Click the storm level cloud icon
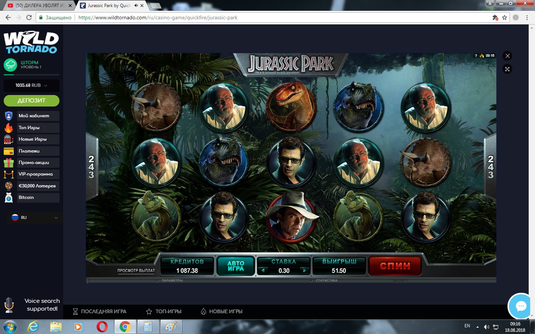The width and height of the screenshot is (535, 334). tap(10, 65)
